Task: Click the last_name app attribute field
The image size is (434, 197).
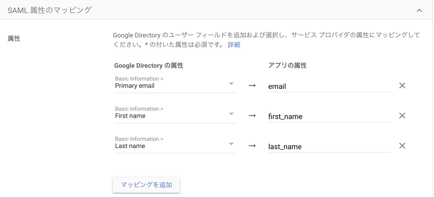Action: [x=329, y=147]
